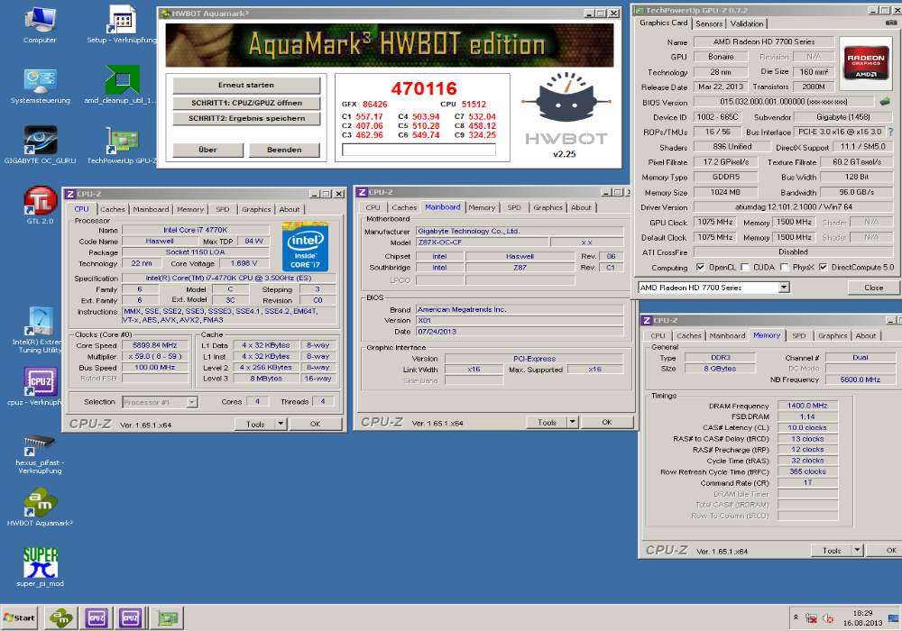The height and width of the screenshot is (631, 902).
Task: Open hexus_pifast - Verknüpfung desktop shortcut
Action: pos(40,454)
